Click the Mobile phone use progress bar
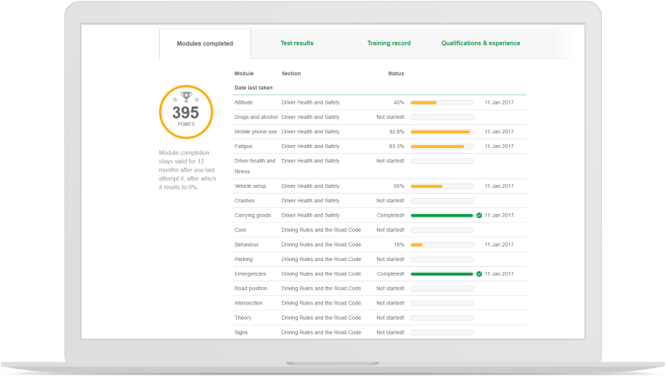 click(441, 132)
